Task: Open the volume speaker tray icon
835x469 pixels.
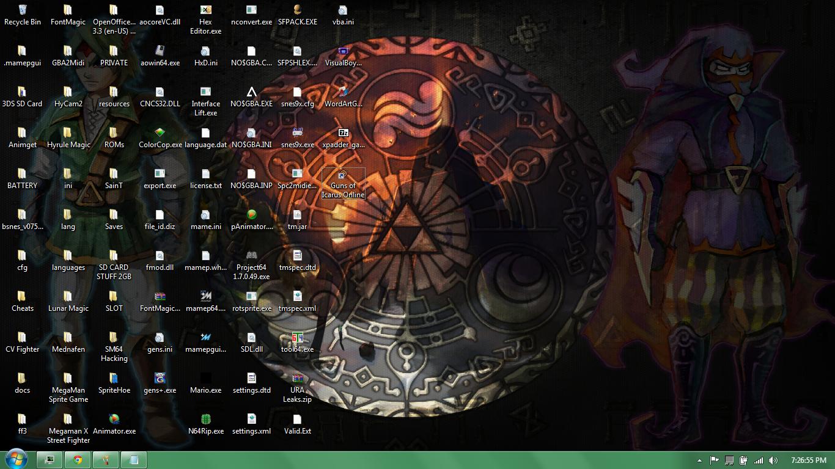Action: (x=773, y=460)
